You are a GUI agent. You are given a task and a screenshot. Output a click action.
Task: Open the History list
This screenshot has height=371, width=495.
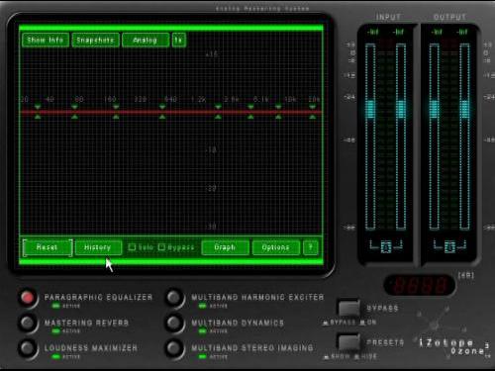click(x=98, y=247)
